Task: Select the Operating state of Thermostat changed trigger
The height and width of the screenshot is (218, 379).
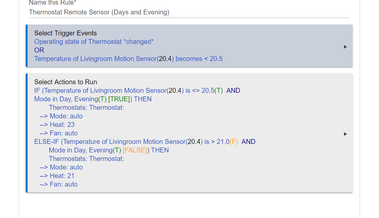Action: 94,42
